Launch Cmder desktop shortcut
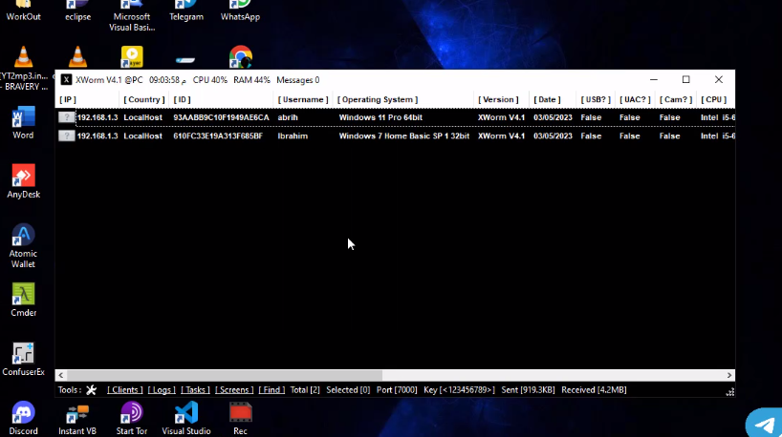 coord(24,301)
